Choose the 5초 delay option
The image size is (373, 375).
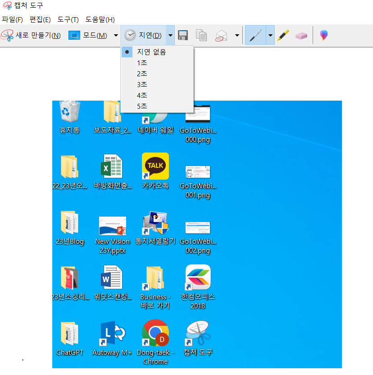pyautogui.click(x=157, y=106)
